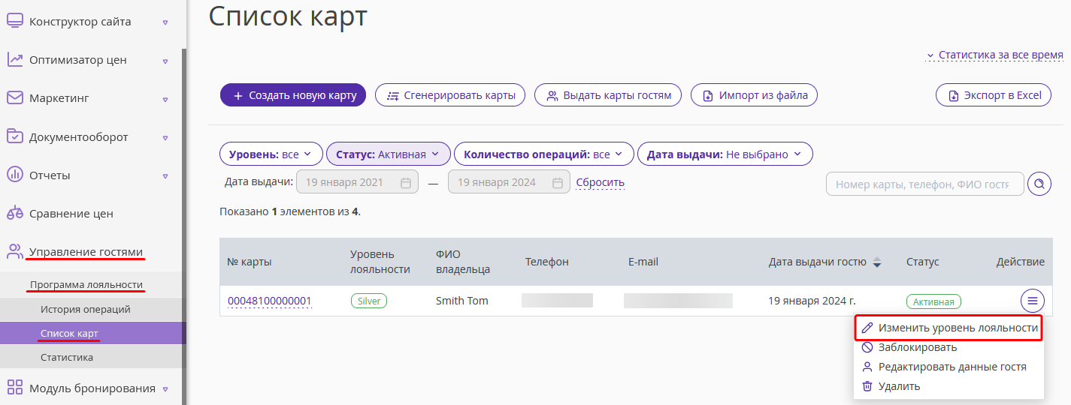
Task: Click the Активная status badge in table
Action: tap(933, 301)
